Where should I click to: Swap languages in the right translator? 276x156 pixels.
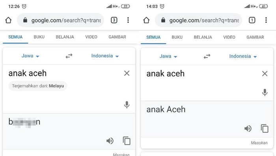[x=207, y=56]
